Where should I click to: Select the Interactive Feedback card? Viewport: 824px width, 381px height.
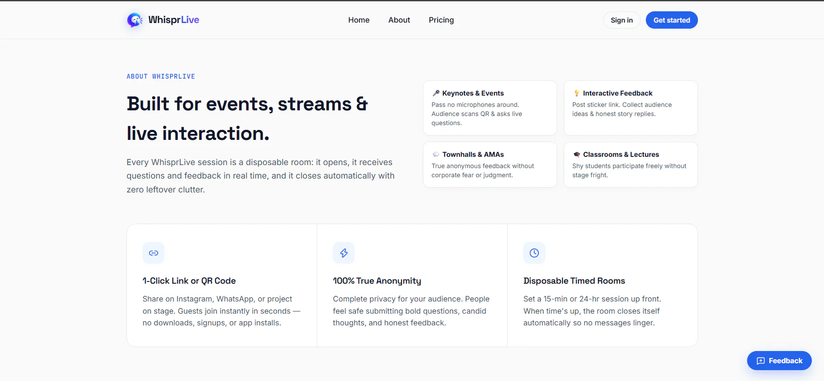(631, 108)
